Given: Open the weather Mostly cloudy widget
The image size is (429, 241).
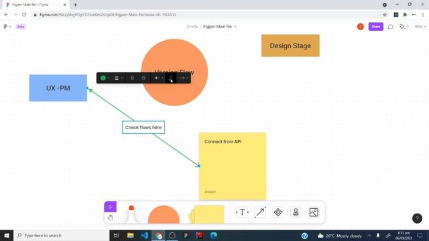Looking at the screenshot, I should (x=339, y=236).
